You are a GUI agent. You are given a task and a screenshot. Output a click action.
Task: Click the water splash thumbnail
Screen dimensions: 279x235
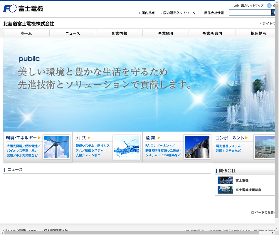point(127,147)
